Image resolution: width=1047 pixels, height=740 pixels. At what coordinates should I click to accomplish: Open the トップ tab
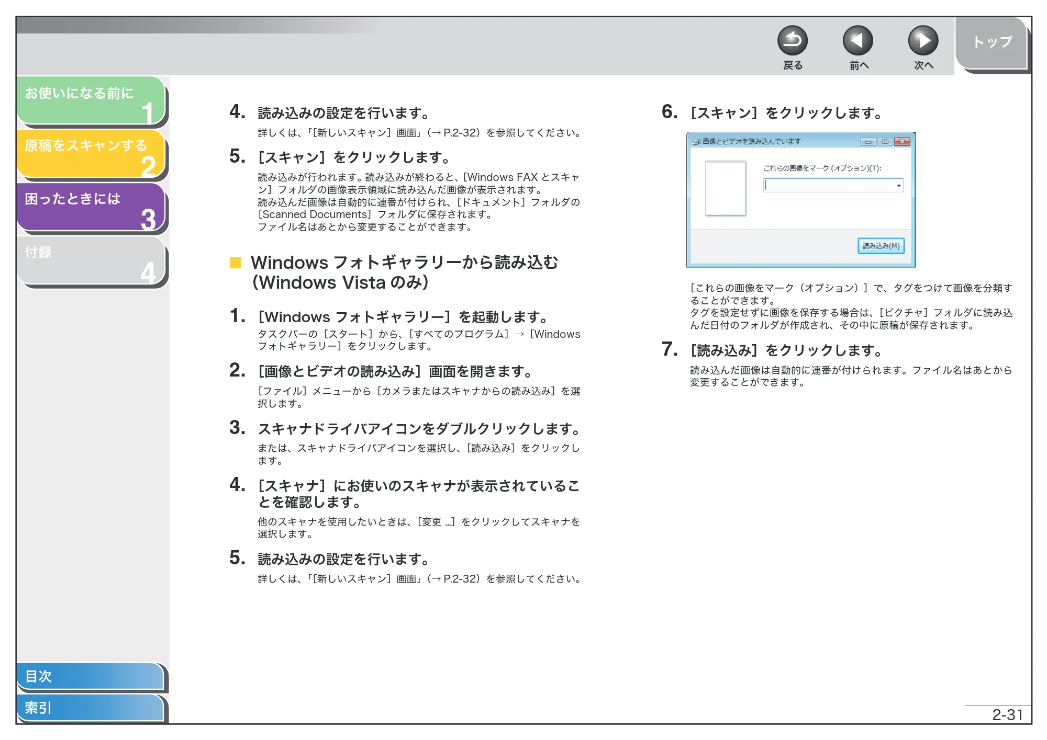point(991,43)
